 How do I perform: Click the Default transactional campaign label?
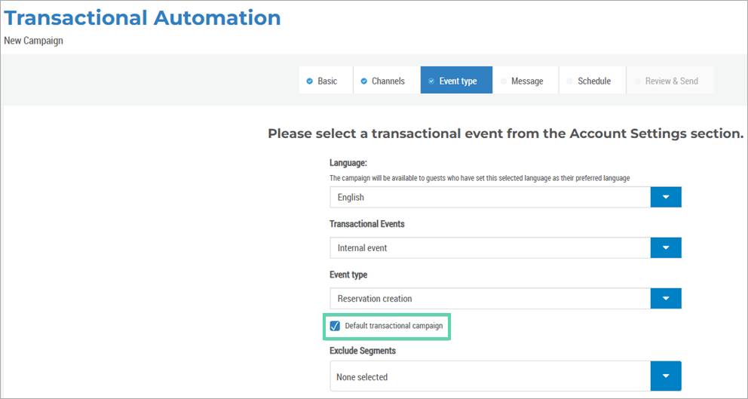coord(394,326)
